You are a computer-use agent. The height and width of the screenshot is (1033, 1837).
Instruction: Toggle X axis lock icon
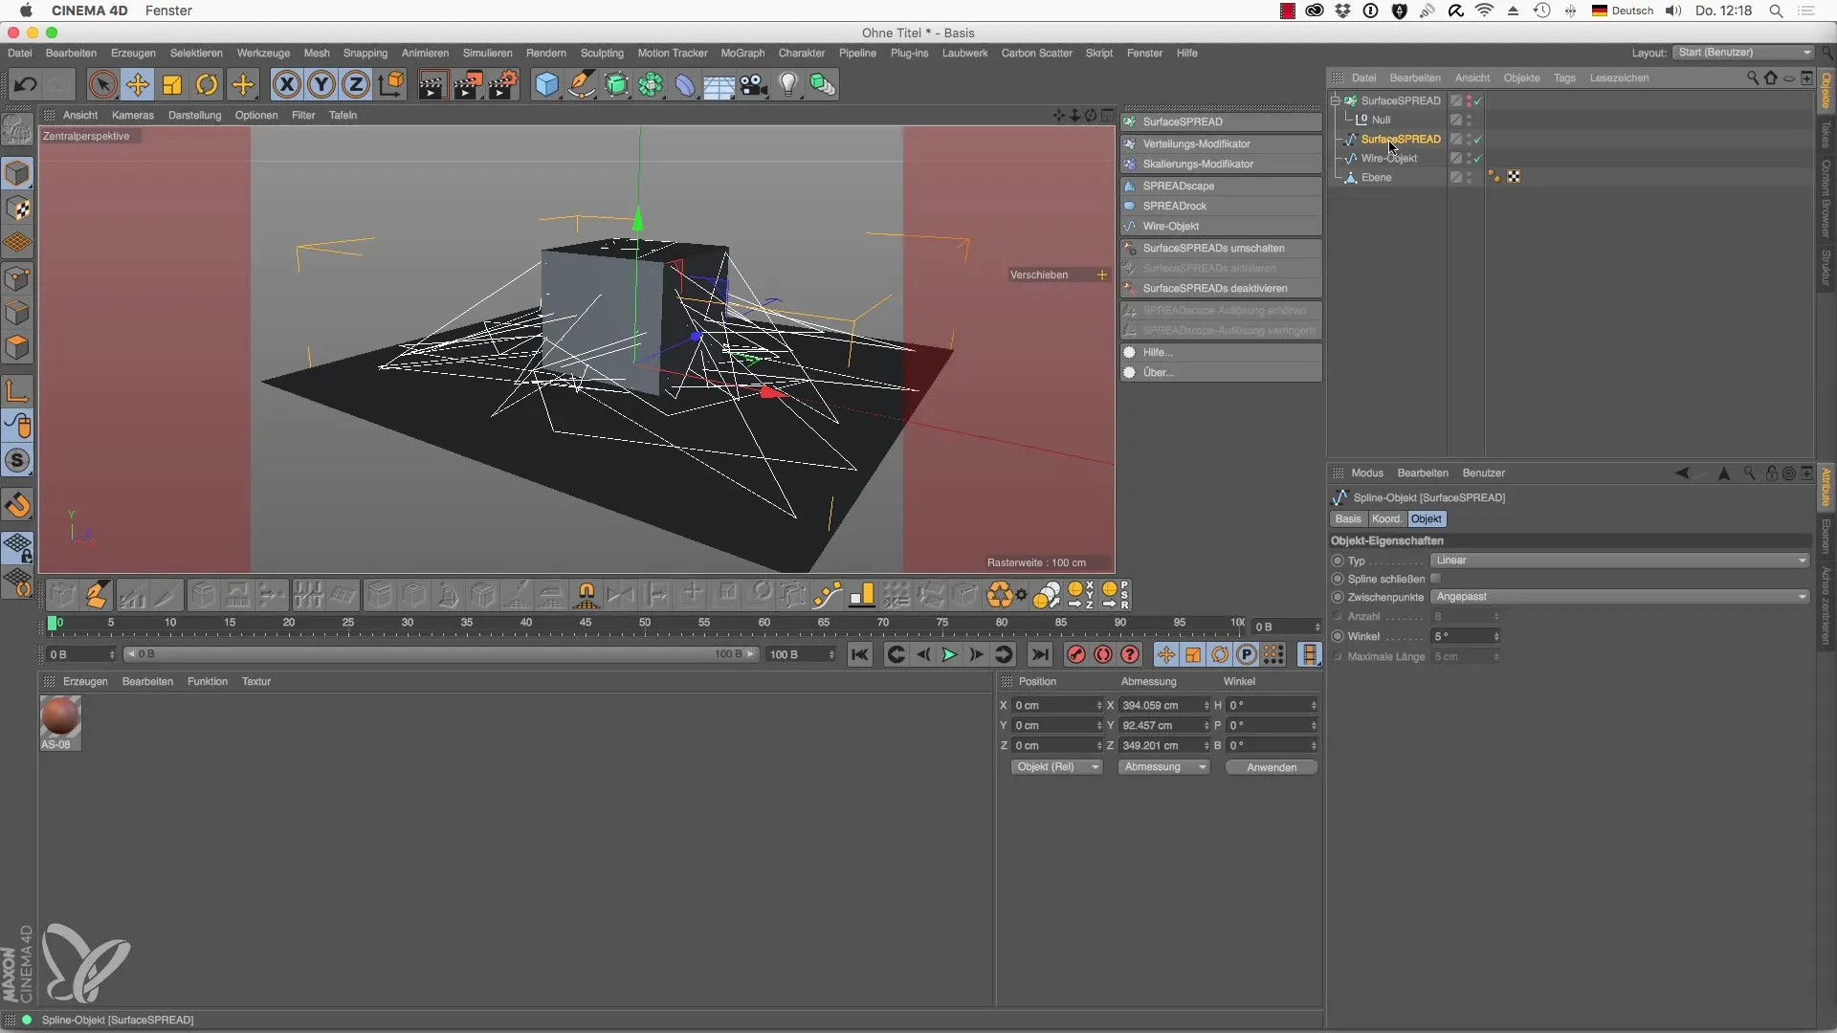click(286, 84)
